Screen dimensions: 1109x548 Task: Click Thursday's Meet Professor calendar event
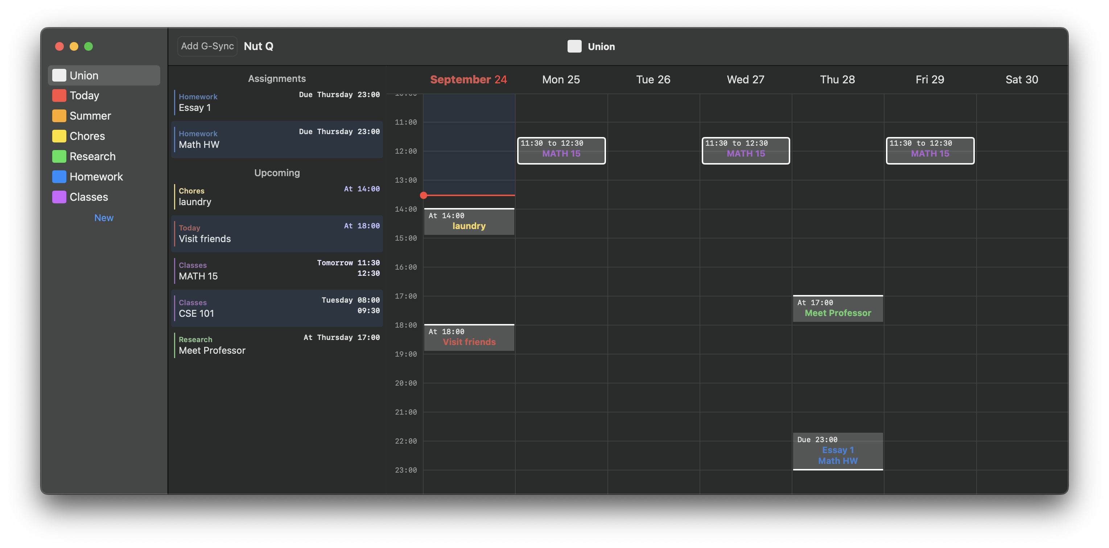click(837, 308)
